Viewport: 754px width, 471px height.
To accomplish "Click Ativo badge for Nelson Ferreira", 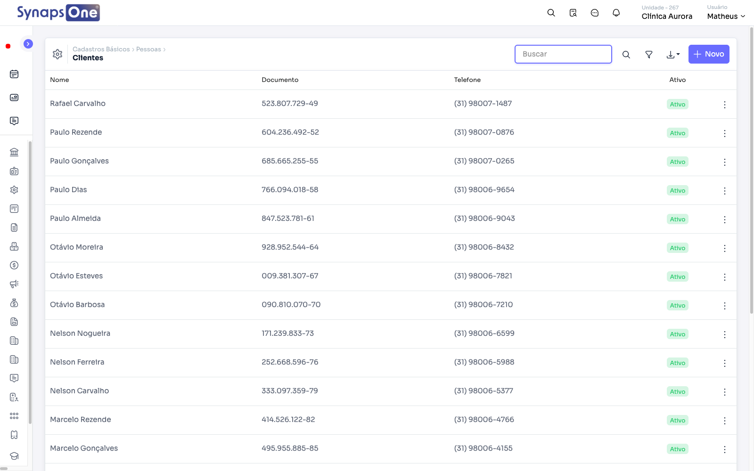I will coord(678,363).
